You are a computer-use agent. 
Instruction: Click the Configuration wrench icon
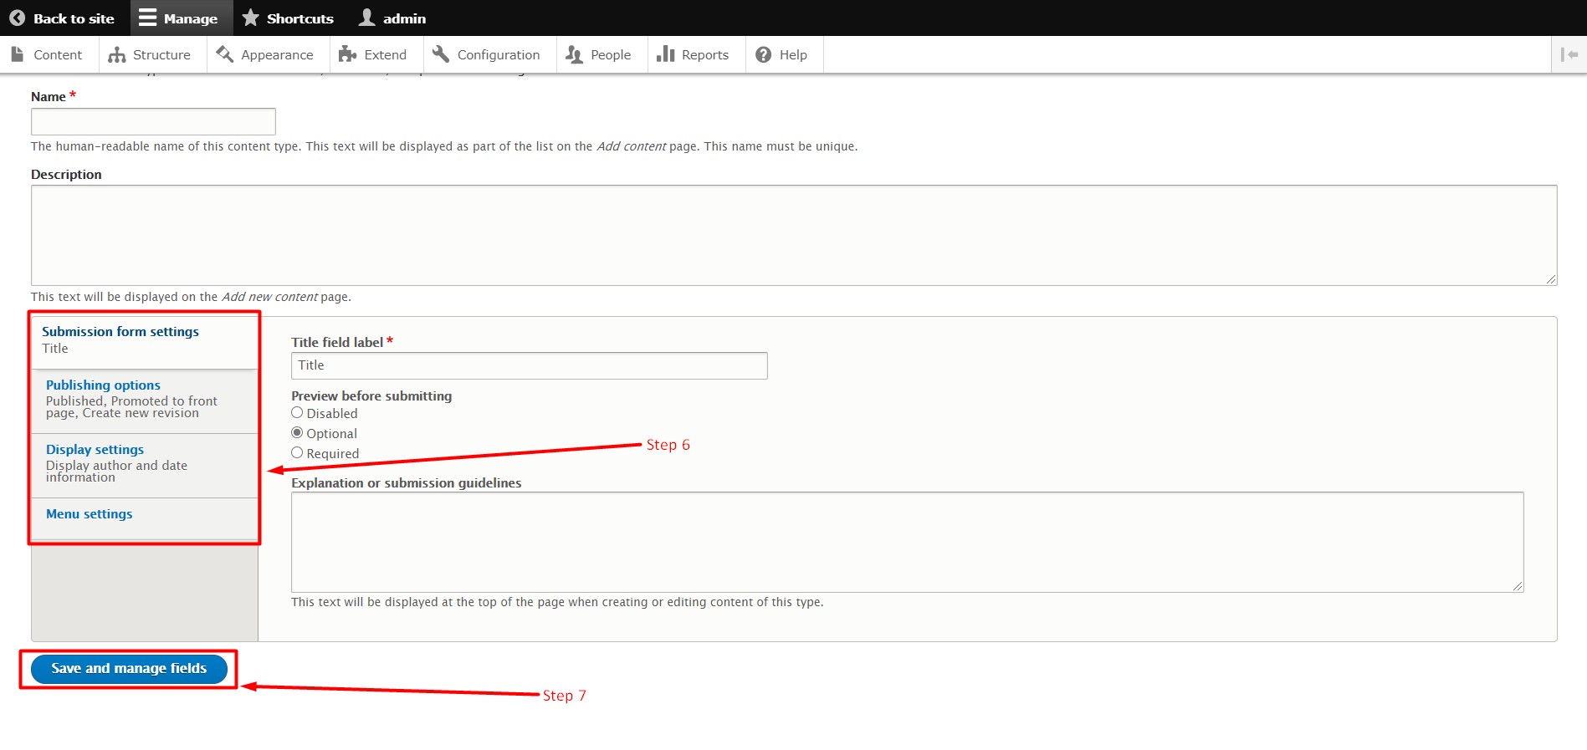pyautogui.click(x=441, y=54)
